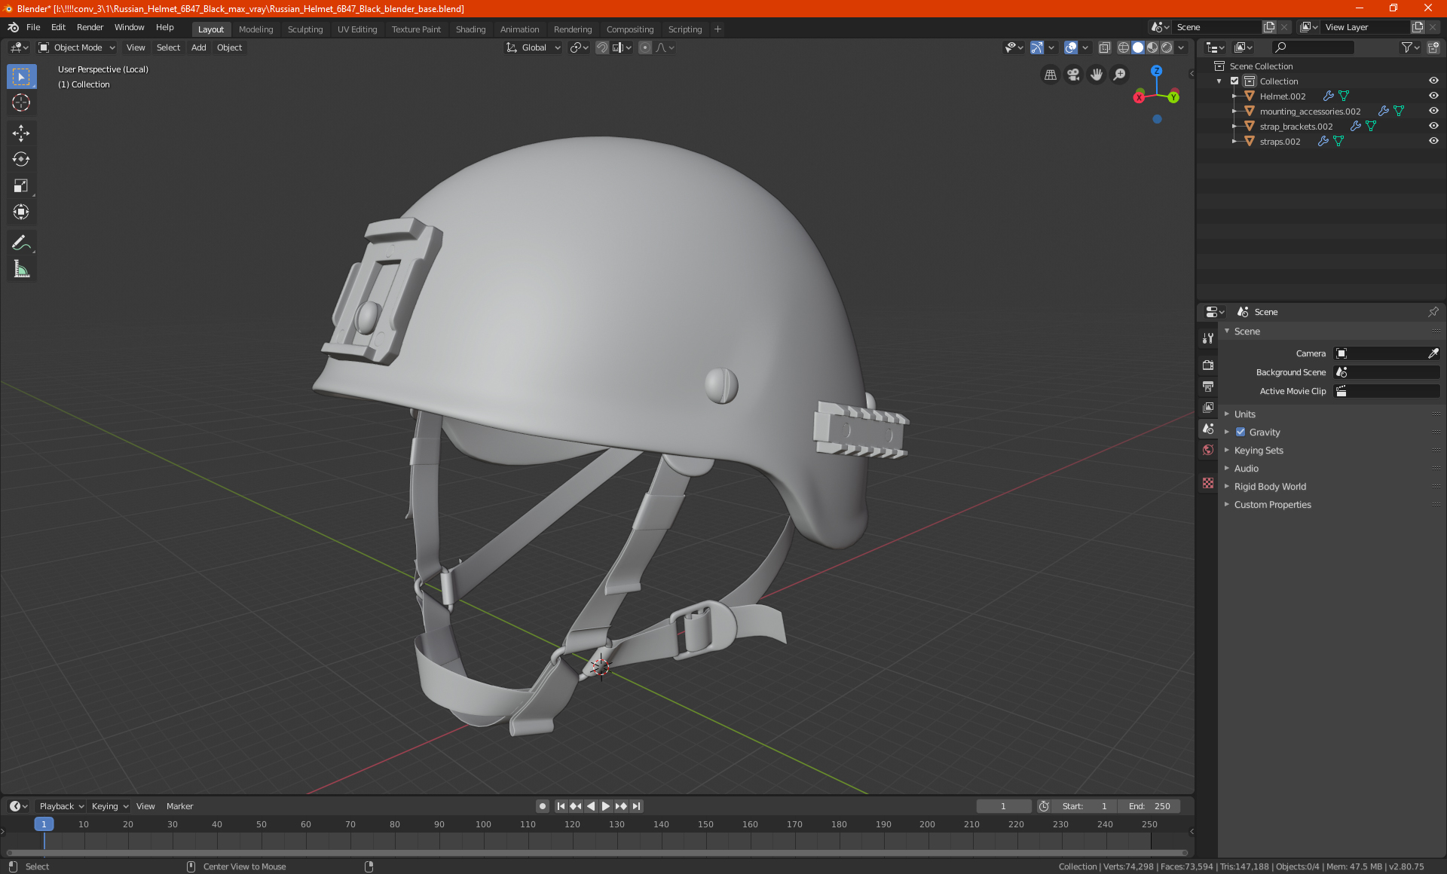Hide mounting_accessories.002 object
Image resolution: width=1447 pixels, height=874 pixels.
click(1433, 111)
